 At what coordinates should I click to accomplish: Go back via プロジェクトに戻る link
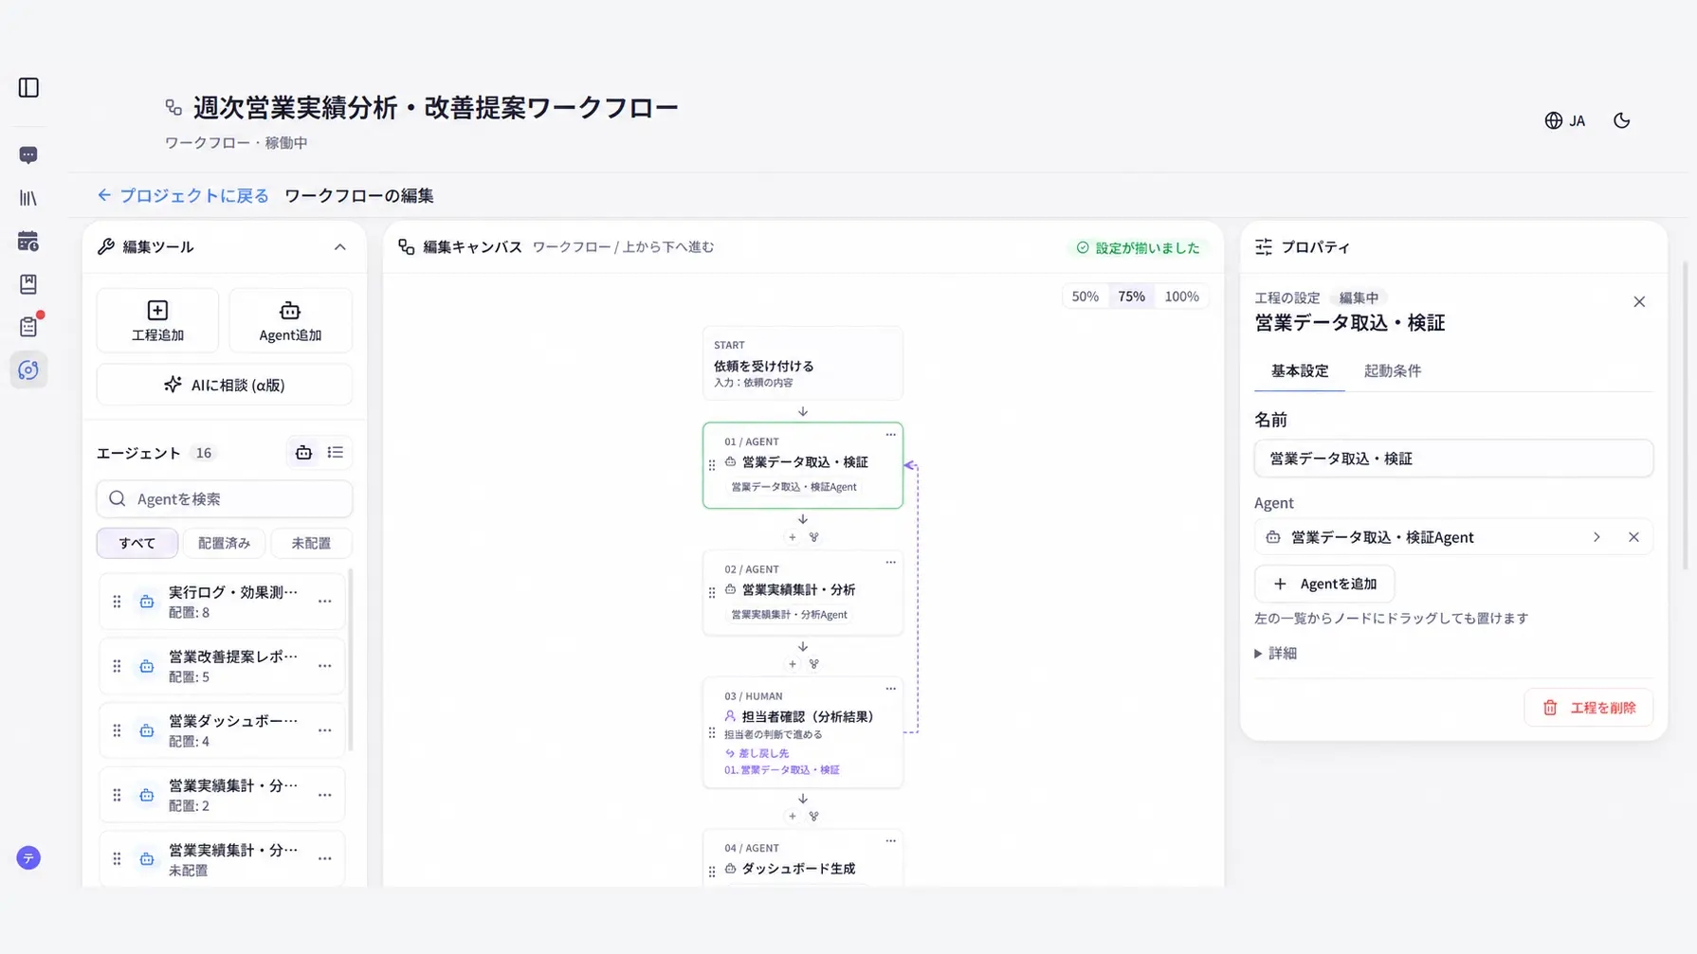coord(183,195)
